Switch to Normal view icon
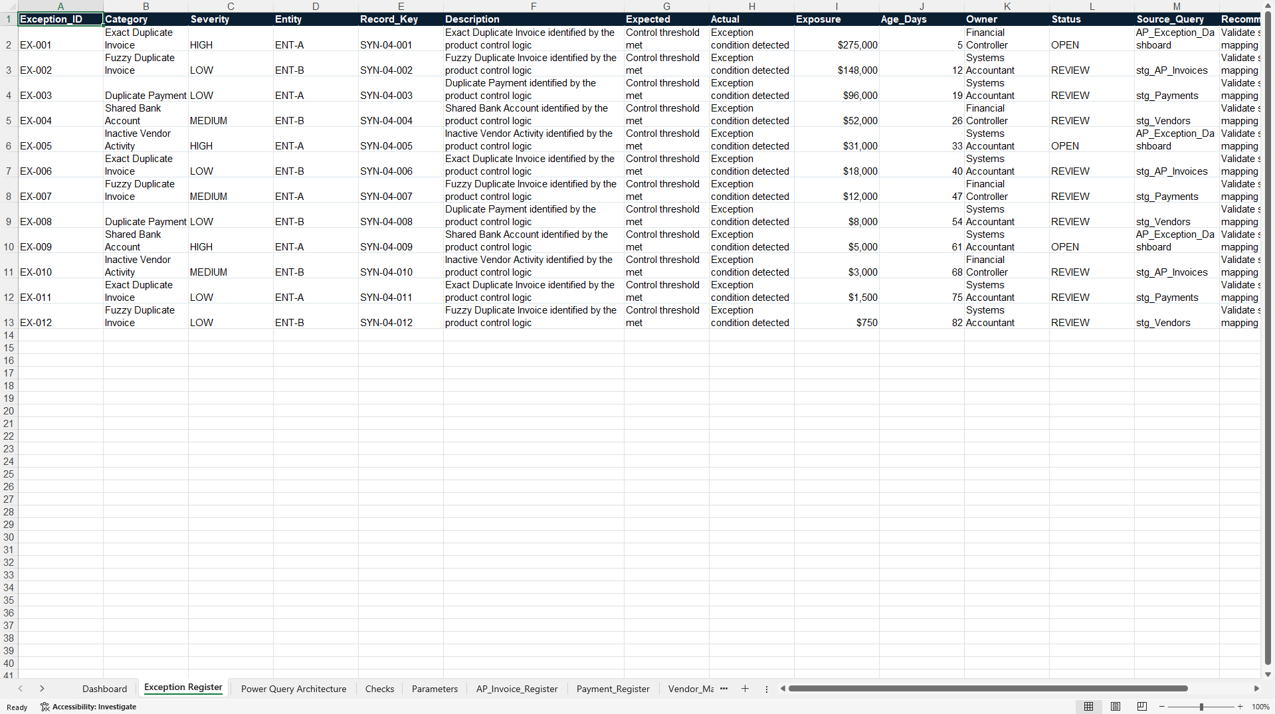Viewport: 1275px width, 714px height. (1088, 707)
